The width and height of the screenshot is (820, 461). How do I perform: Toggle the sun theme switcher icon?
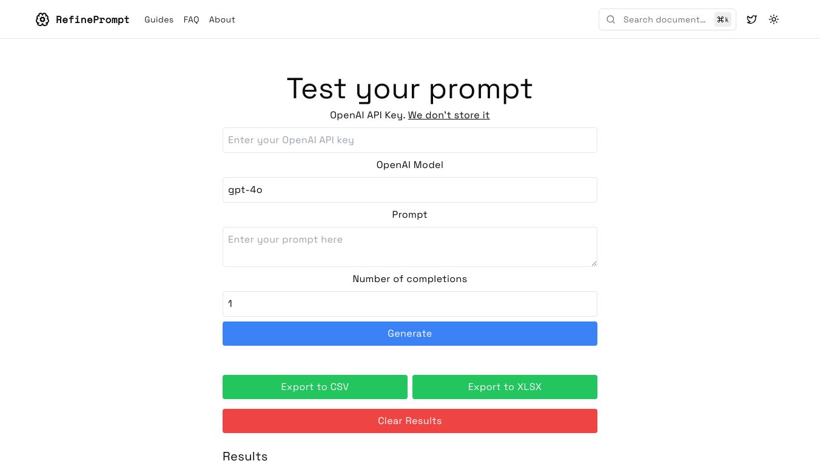pyautogui.click(x=773, y=19)
